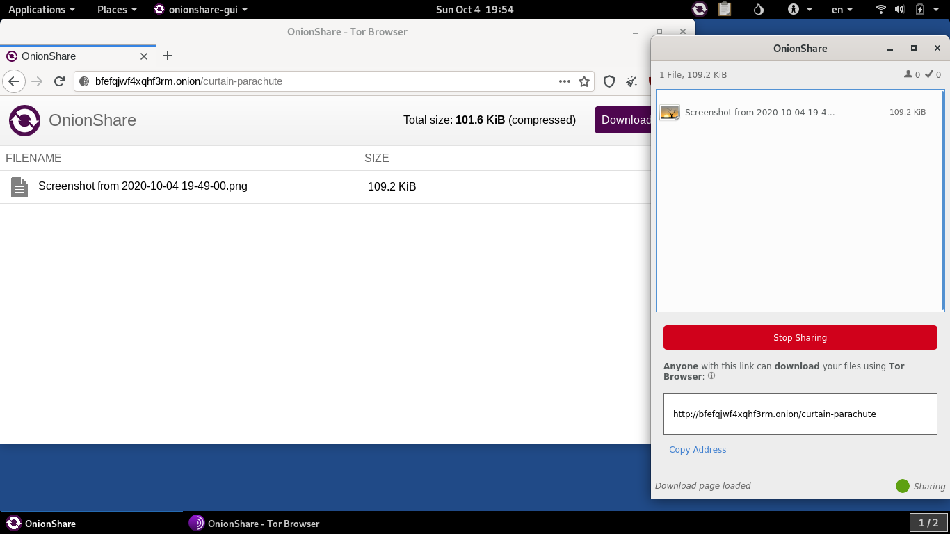This screenshot has width=950, height=534.
Task: Open the Tor Browser security level shield
Action: (609, 81)
